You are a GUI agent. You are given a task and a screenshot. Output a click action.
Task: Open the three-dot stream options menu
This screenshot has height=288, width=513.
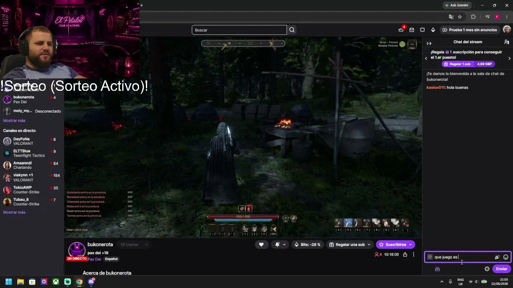point(414,254)
